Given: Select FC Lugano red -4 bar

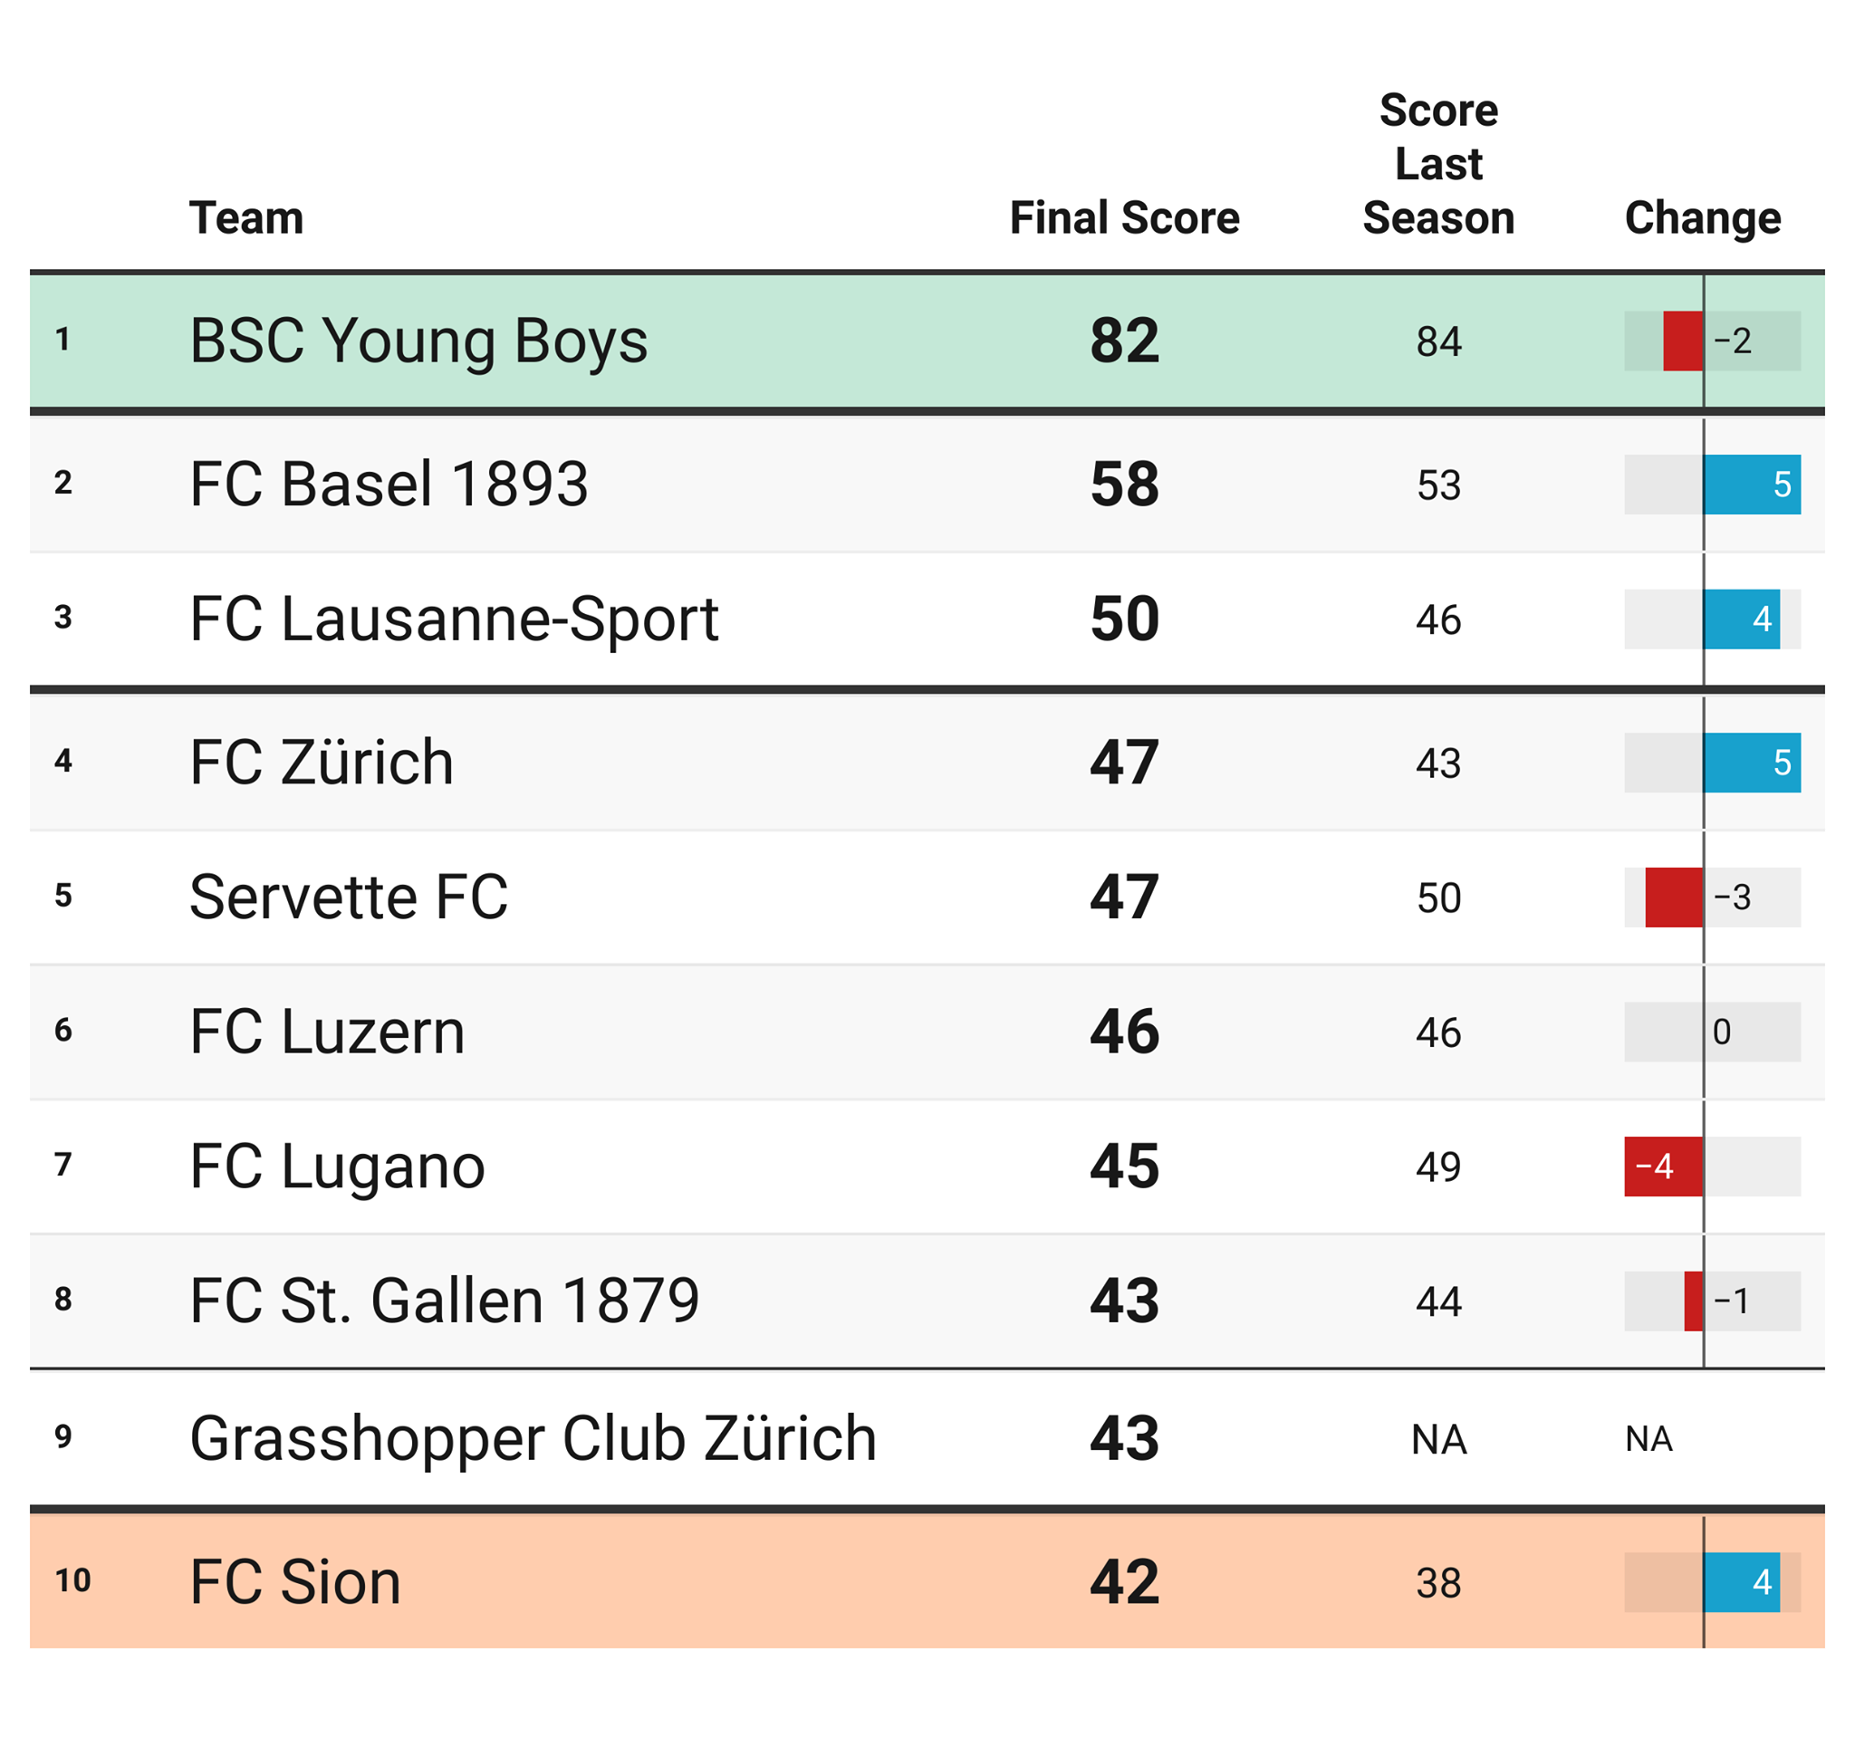Looking at the screenshot, I should (x=1664, y=1167).
